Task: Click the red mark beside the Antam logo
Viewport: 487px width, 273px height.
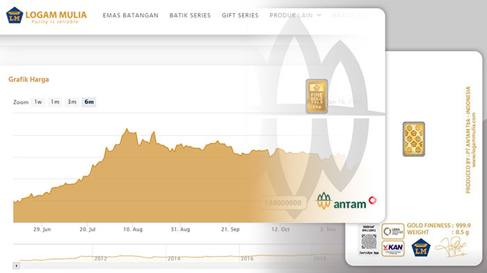Action: [x=373, y=200]
